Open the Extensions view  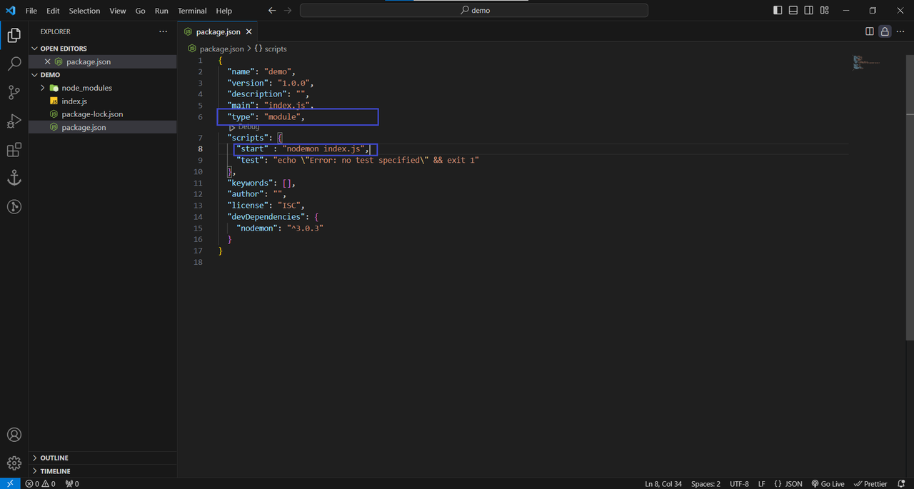coord(14,150)
